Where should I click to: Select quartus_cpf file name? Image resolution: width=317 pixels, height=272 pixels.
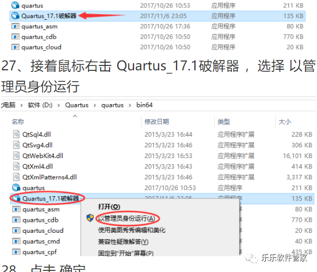[39, 252]
